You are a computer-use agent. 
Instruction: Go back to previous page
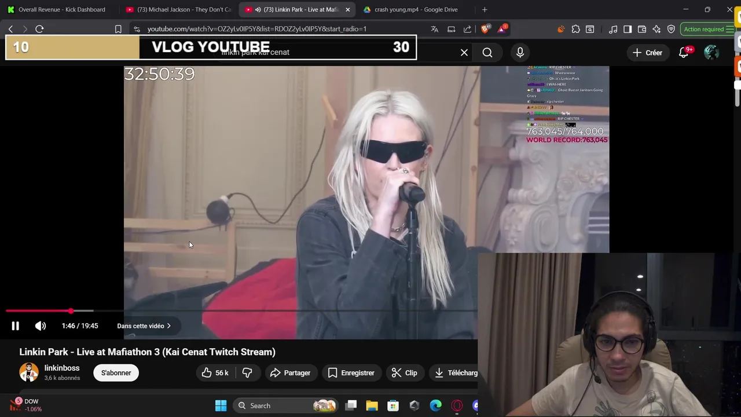tap(10, 29)
